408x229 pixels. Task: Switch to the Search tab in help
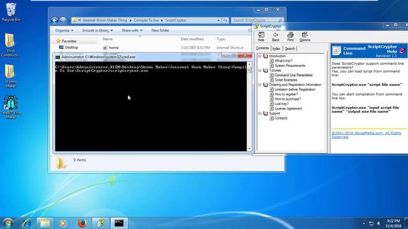click(x=290, y=48)
